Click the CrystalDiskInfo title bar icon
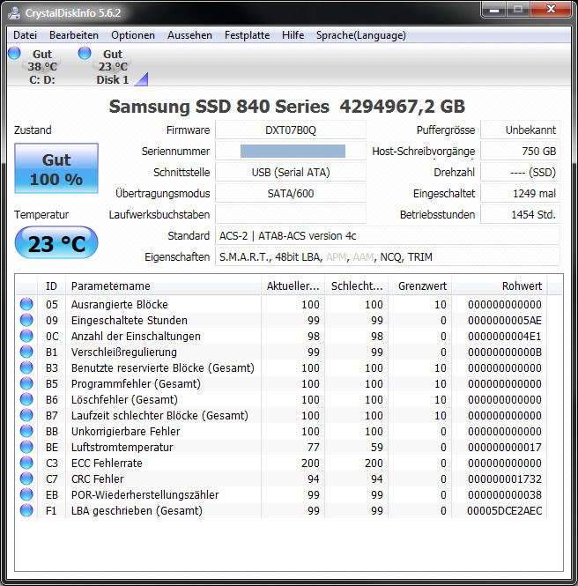The image size is (578, 586). (14, 13)
